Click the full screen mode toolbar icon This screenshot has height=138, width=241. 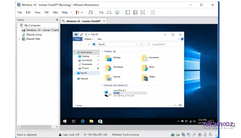click(x=143, y=12)
